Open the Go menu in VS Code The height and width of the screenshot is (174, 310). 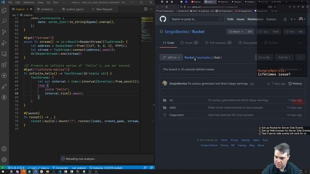pyautogui.click(x=48, y=2)
